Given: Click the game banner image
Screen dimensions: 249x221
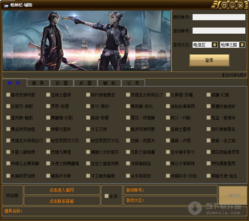Looking at the screenshot, I should (87, 41).
